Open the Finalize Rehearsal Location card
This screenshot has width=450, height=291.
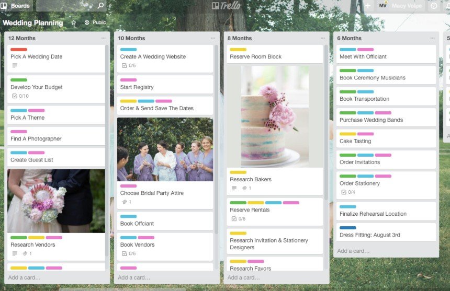pos(386,211)
